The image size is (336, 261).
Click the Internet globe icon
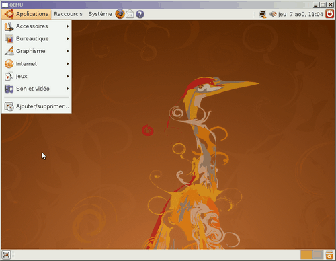[9, 64]
